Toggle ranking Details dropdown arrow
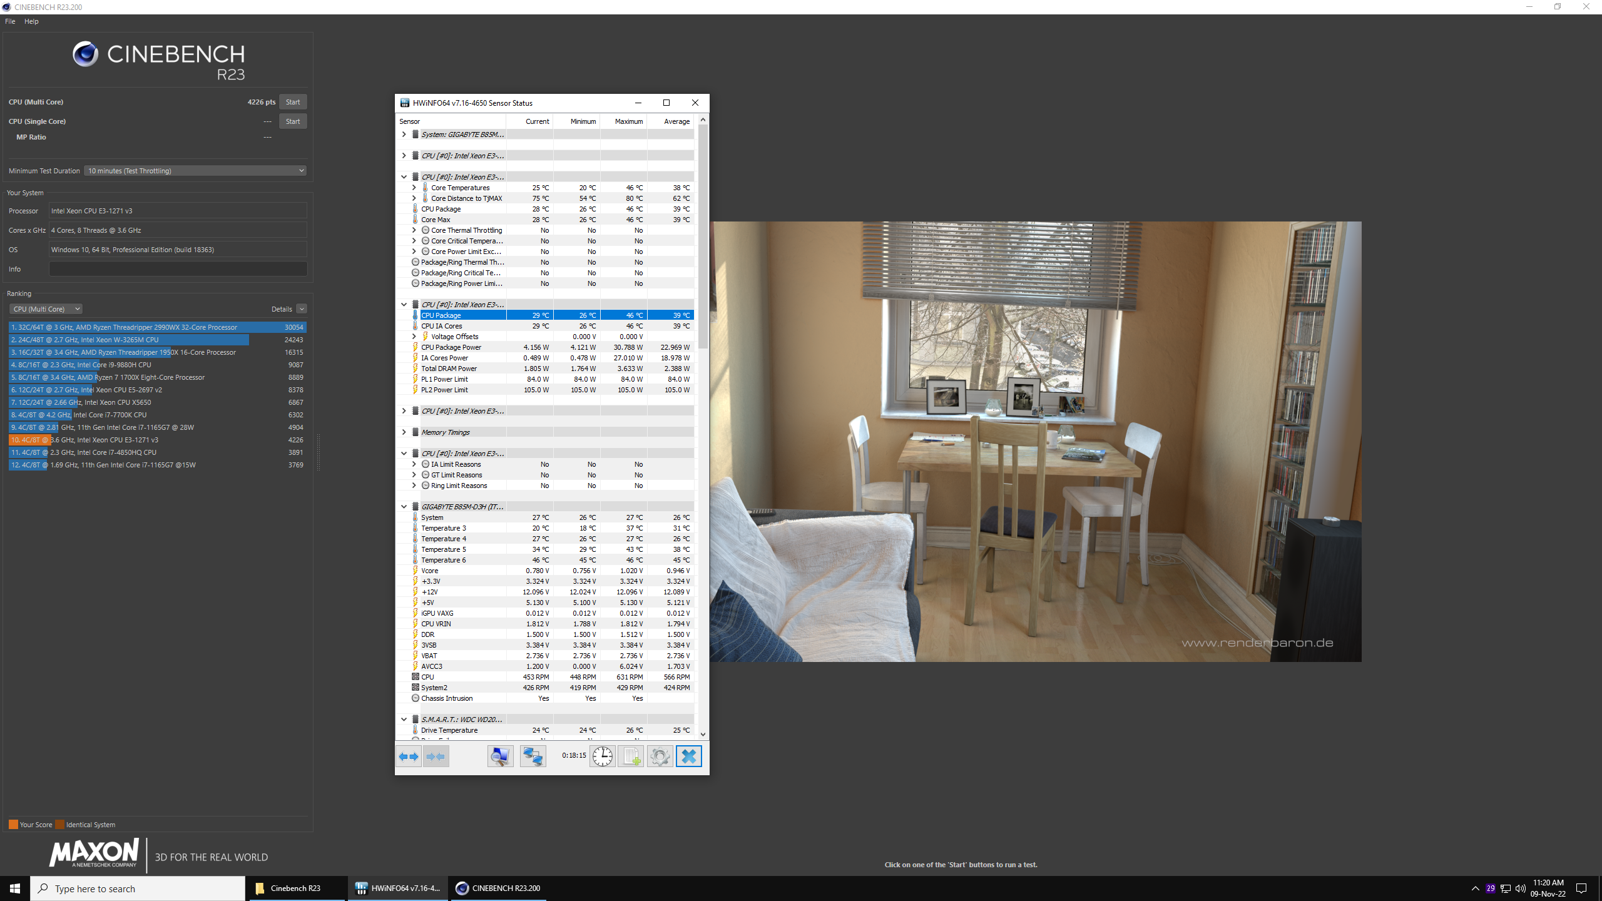The width and height of the screenshot is (1602, 901). click(x=302, y=309)
